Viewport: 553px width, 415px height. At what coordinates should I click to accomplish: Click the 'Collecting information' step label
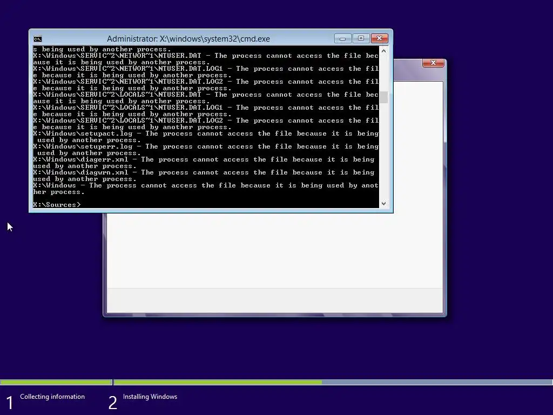tap(52, 397)
